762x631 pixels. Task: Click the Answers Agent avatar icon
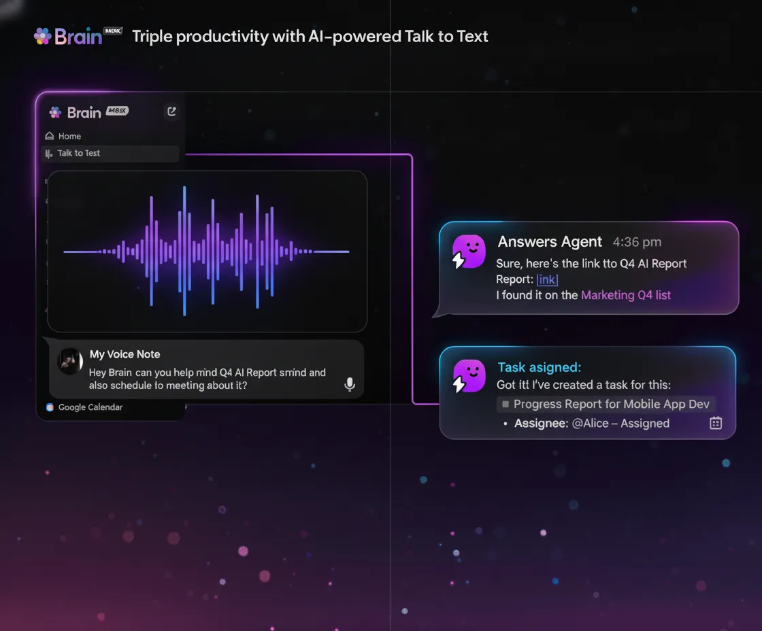point(469,252)
